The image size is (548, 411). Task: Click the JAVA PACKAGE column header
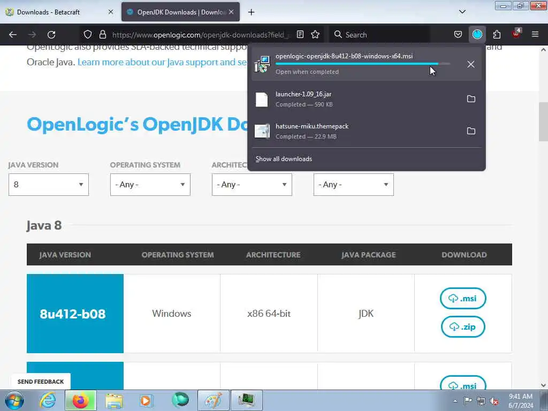click(368, 255)
